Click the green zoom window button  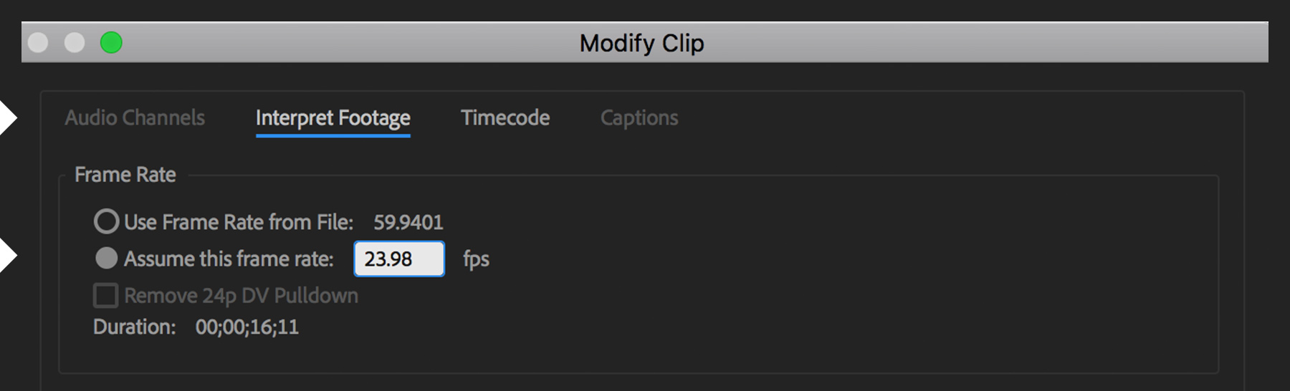point(111,43)
